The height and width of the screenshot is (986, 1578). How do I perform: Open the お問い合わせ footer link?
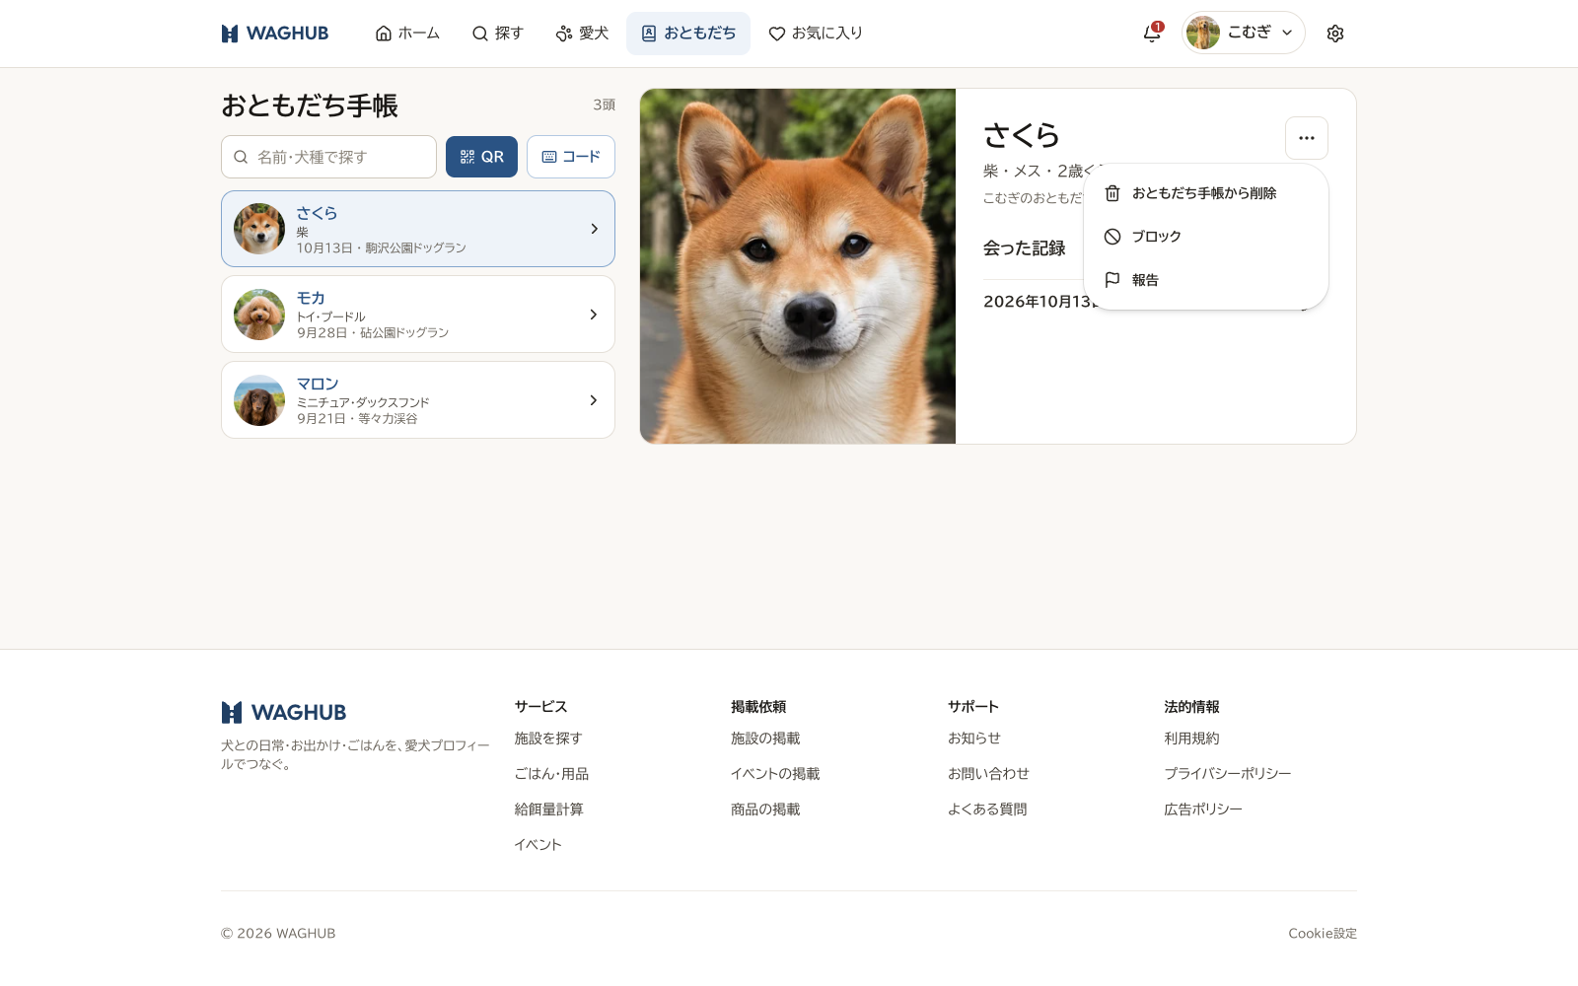point(988,774)
